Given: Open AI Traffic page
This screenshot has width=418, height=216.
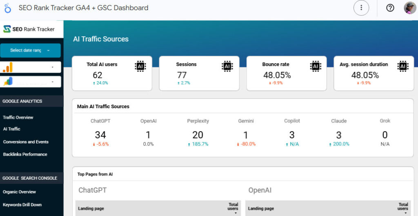Looking at the screenshot, I should pos(11,129).
